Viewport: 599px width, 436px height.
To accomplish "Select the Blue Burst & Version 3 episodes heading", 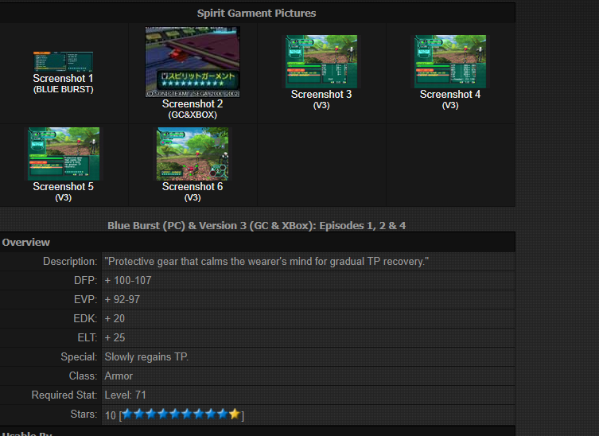I will click(x=256, y=225).
